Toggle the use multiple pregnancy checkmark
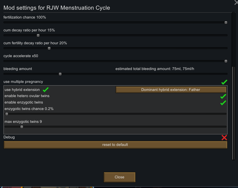Image resolution: width=238 pixels, height=188 pixels. coord(224,82)
